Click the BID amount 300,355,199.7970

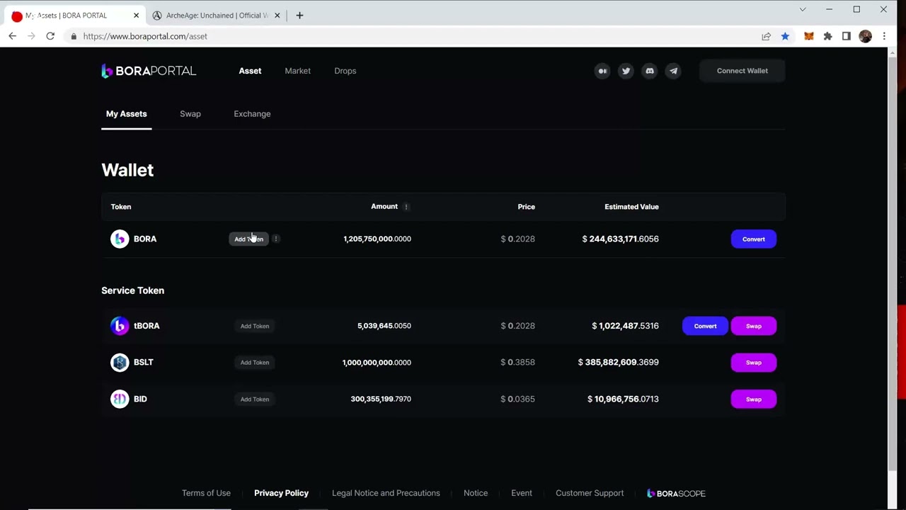tap(381, 399)
